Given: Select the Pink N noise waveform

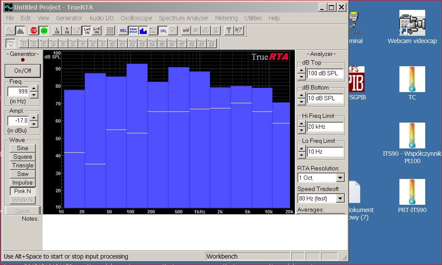Looking at the screenshot, I should (x=22, y=191).
